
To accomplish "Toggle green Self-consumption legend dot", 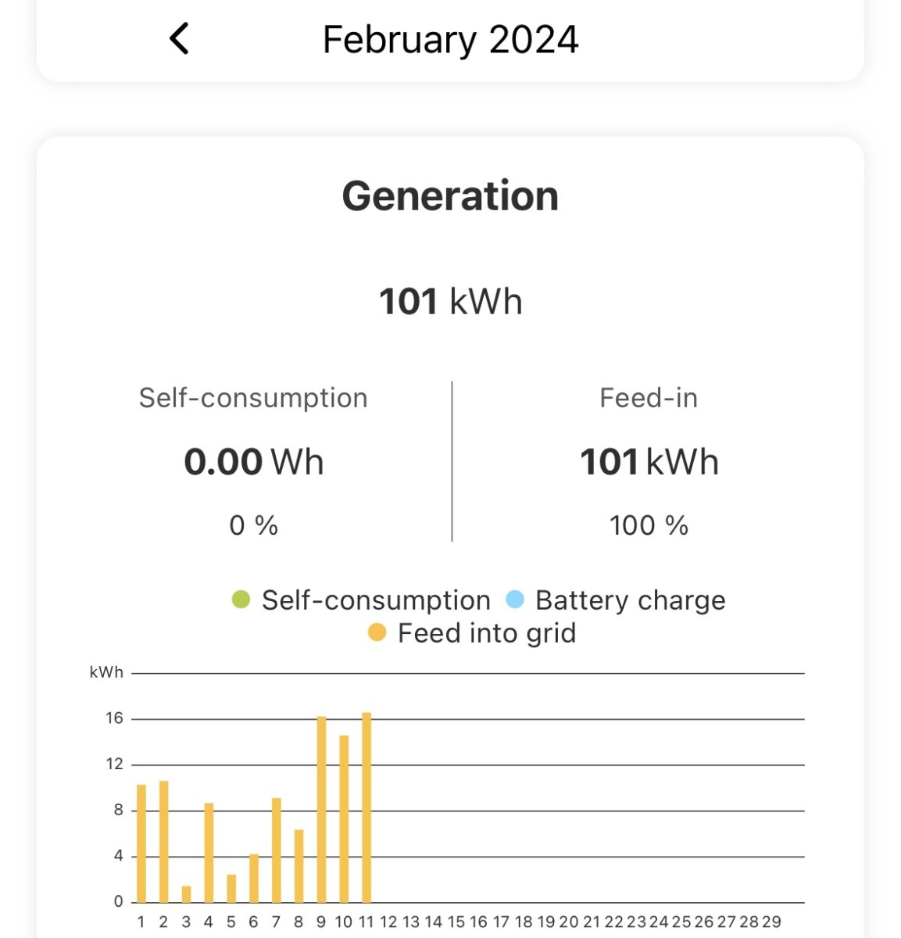I will 241,600.
